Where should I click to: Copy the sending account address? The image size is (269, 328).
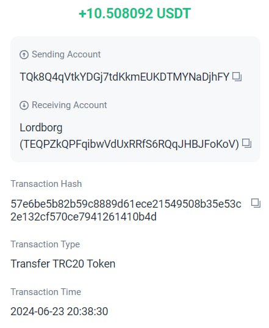tap(237, 77)
